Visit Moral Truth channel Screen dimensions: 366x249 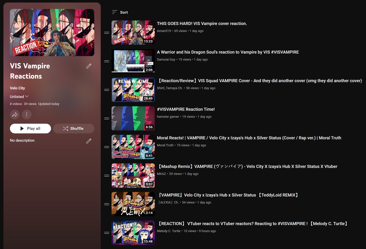click(165, 145)
